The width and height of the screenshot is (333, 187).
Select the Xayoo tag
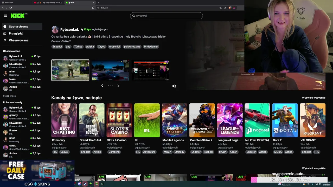101,47
